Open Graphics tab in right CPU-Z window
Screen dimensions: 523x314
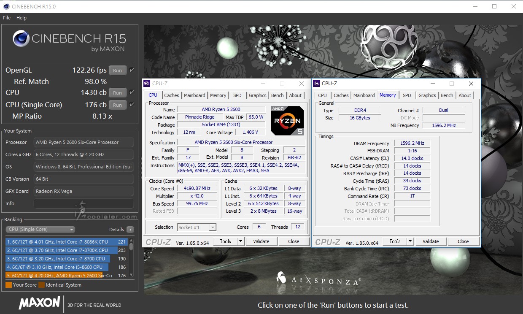coord(427,95)
